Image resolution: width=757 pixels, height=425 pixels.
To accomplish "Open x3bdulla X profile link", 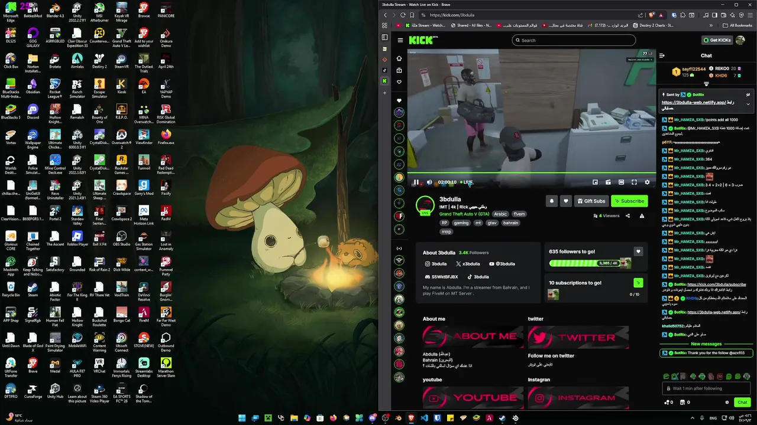I will 468,264.
